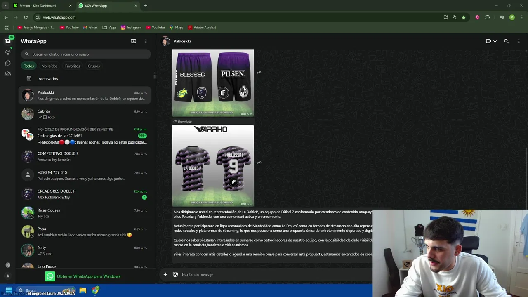Image resolution: width=528 pixels, height=297 pixels.
Task: Open the Adobe Acrobat bookmark
Action: 202,28
